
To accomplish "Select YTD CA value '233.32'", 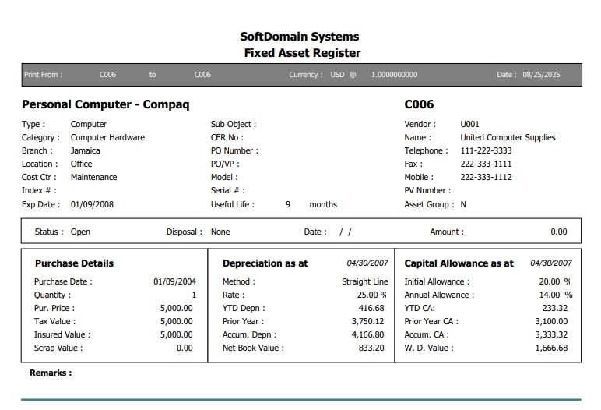I will (555, 308).
